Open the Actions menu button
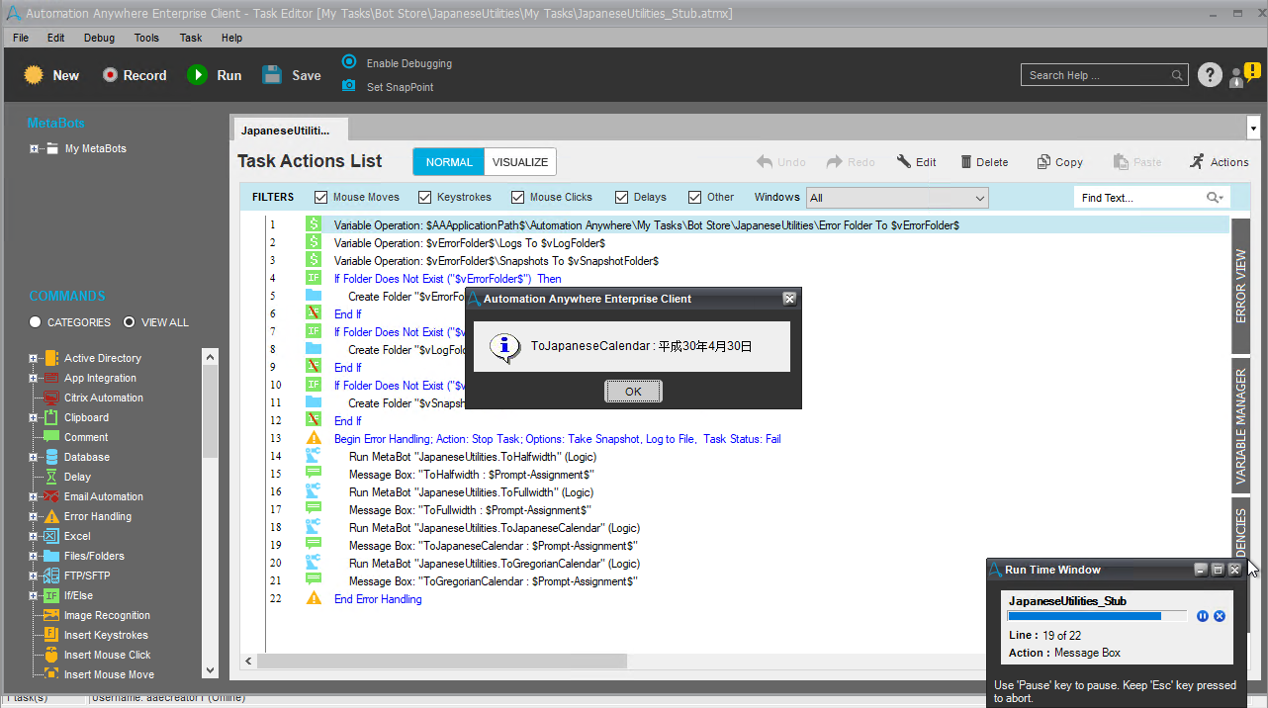 click(x=1220, y=162)
